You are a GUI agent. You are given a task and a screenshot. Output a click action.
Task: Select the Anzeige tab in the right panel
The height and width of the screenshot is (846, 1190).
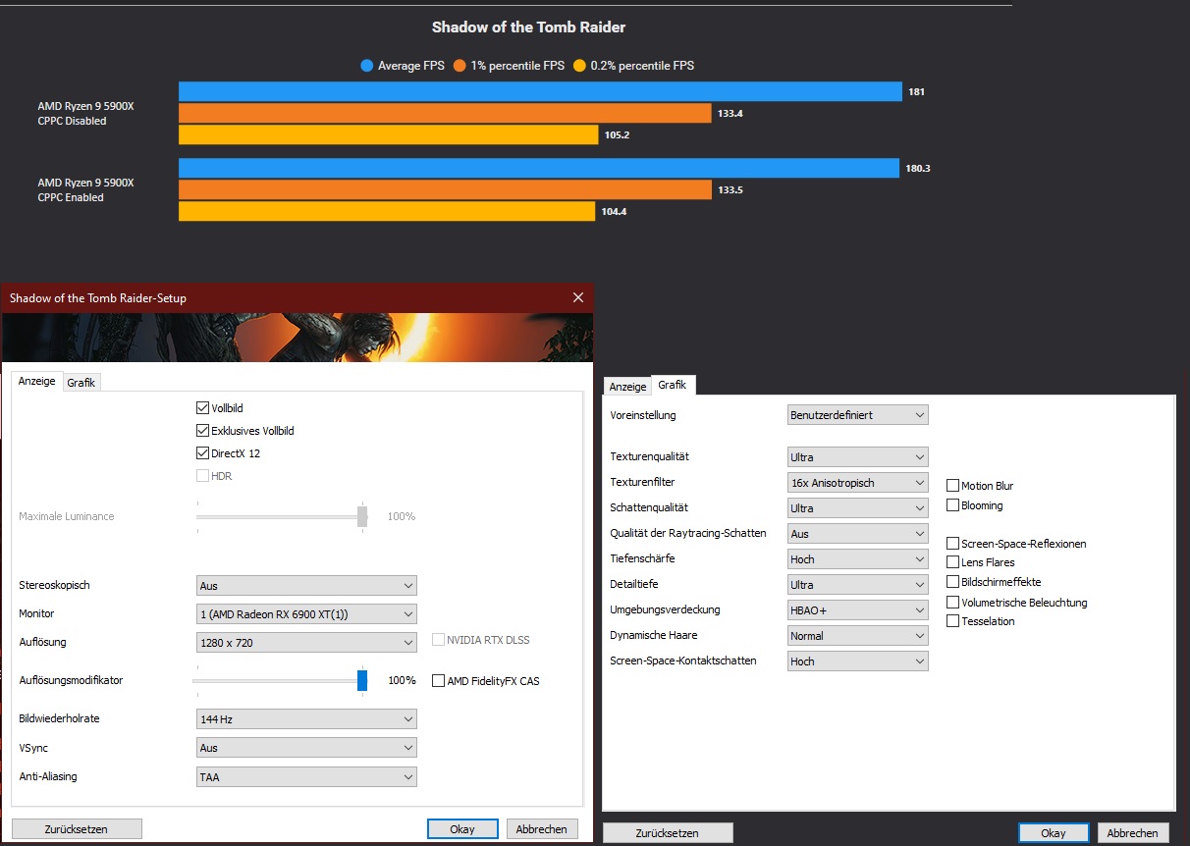coord(628,387)
